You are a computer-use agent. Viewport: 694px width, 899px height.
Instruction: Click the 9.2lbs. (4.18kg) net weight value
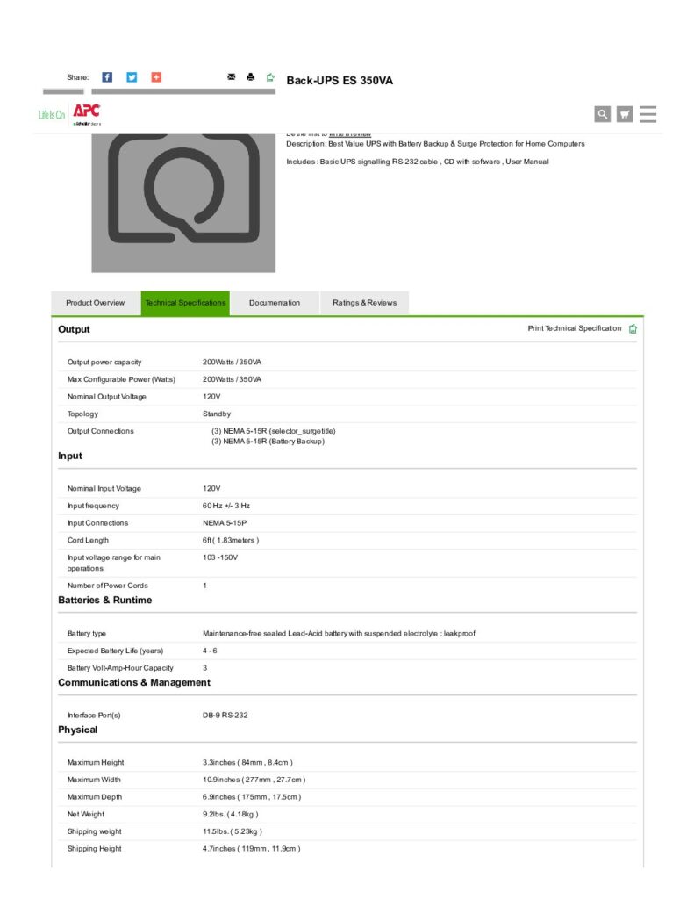tap(231, 814)
